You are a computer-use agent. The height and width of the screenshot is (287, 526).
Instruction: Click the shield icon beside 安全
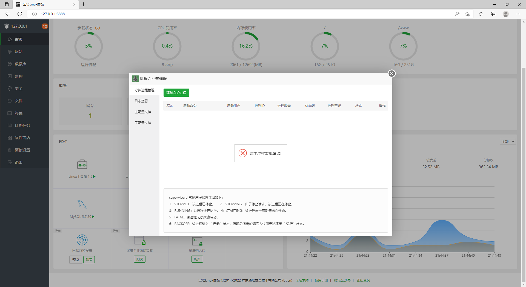[x=10, y=89]
